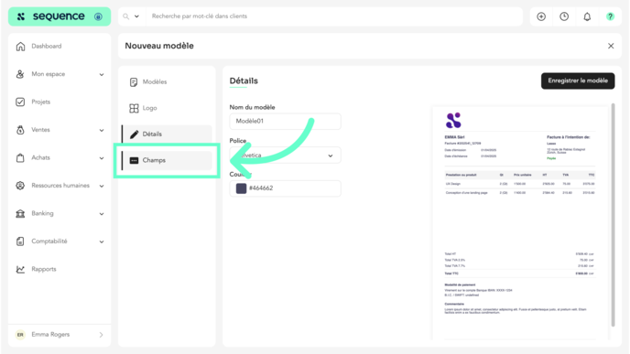Click the #464662 color swatch
The image size is (630, 354).
coord(241,188)
